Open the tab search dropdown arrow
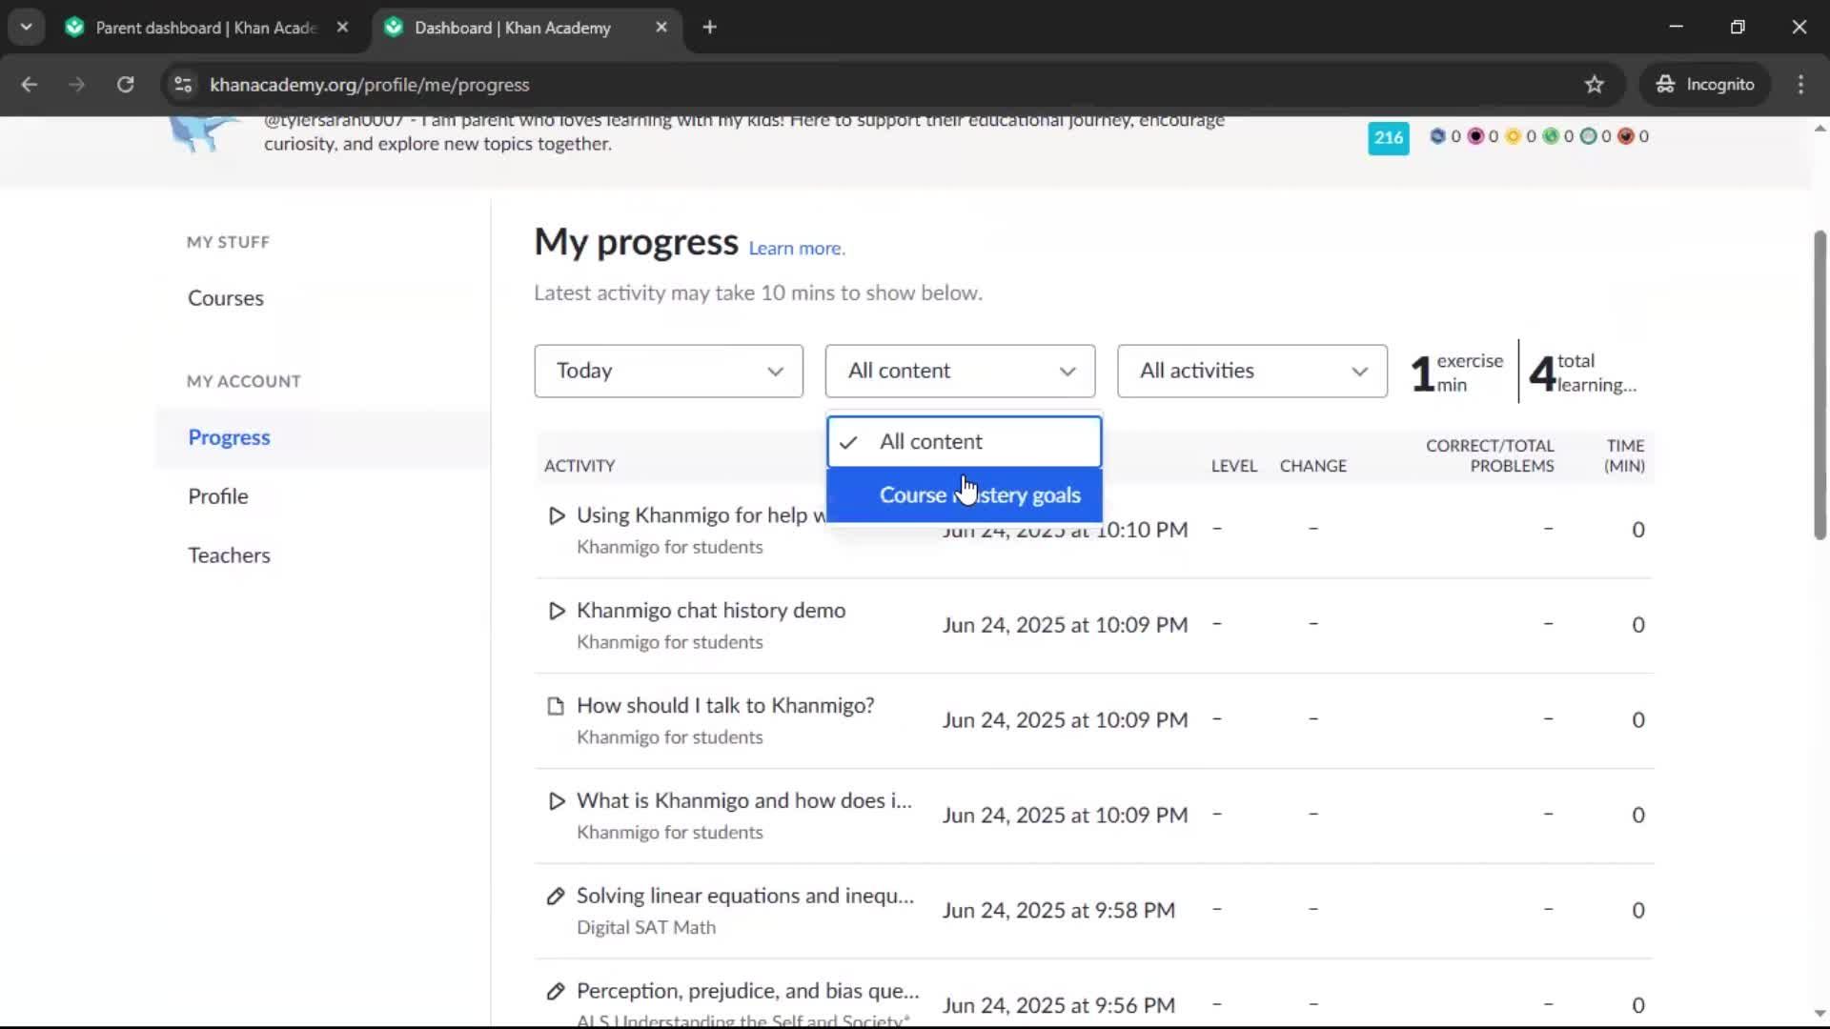The height and width of the screenshot is (1029, 1830). click(x=26, y=27)
